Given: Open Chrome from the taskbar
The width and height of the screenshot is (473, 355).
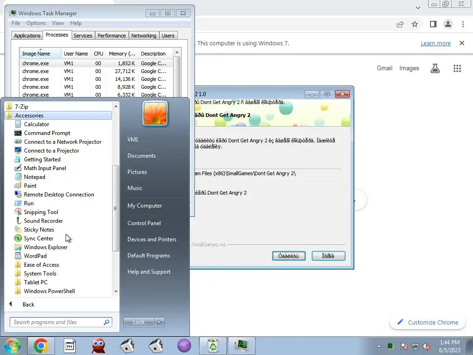Looking at the screenshot, I should click(x=41, y=346).
